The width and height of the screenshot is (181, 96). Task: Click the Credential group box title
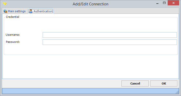[x=13, y=17]
